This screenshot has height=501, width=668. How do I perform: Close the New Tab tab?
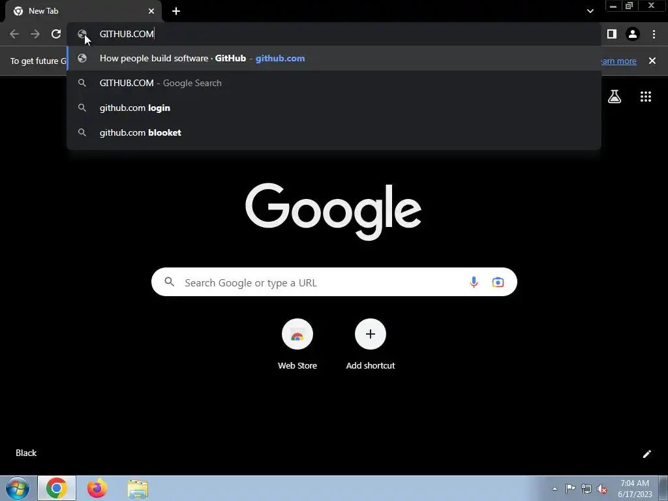coord(151,11)
